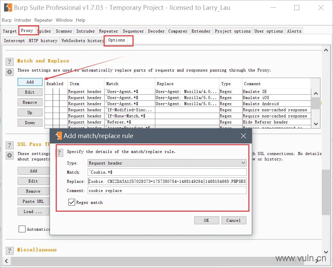Screen dimensions: 333x268
Task: Select the Emulate Android comment cell
Action: point(277,104)
